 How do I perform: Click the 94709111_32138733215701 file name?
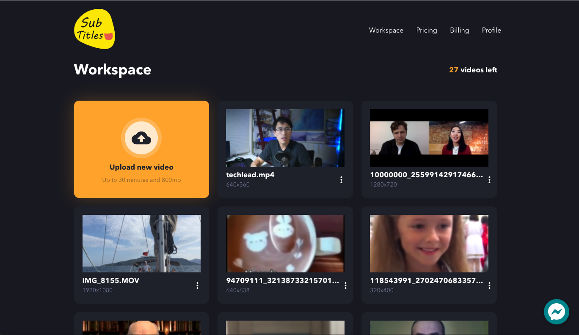(x=282, y=280)
